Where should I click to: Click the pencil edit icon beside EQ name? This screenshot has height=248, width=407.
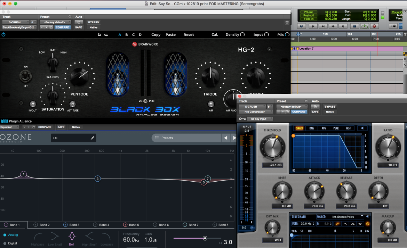point(92,138)
